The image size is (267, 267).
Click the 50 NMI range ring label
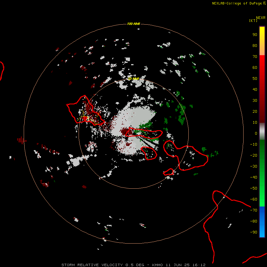pyautogui.click(x=133, y=79)
